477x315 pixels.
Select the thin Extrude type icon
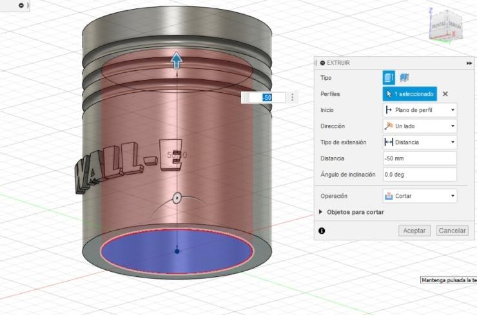404,77
